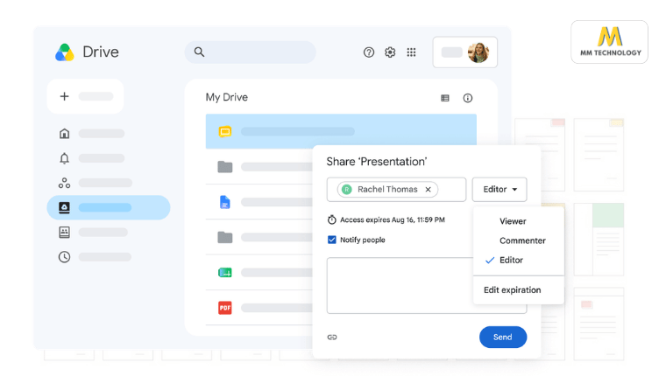Open the Editor role dropdown
The image size is (666, 376).
(499, 190)
